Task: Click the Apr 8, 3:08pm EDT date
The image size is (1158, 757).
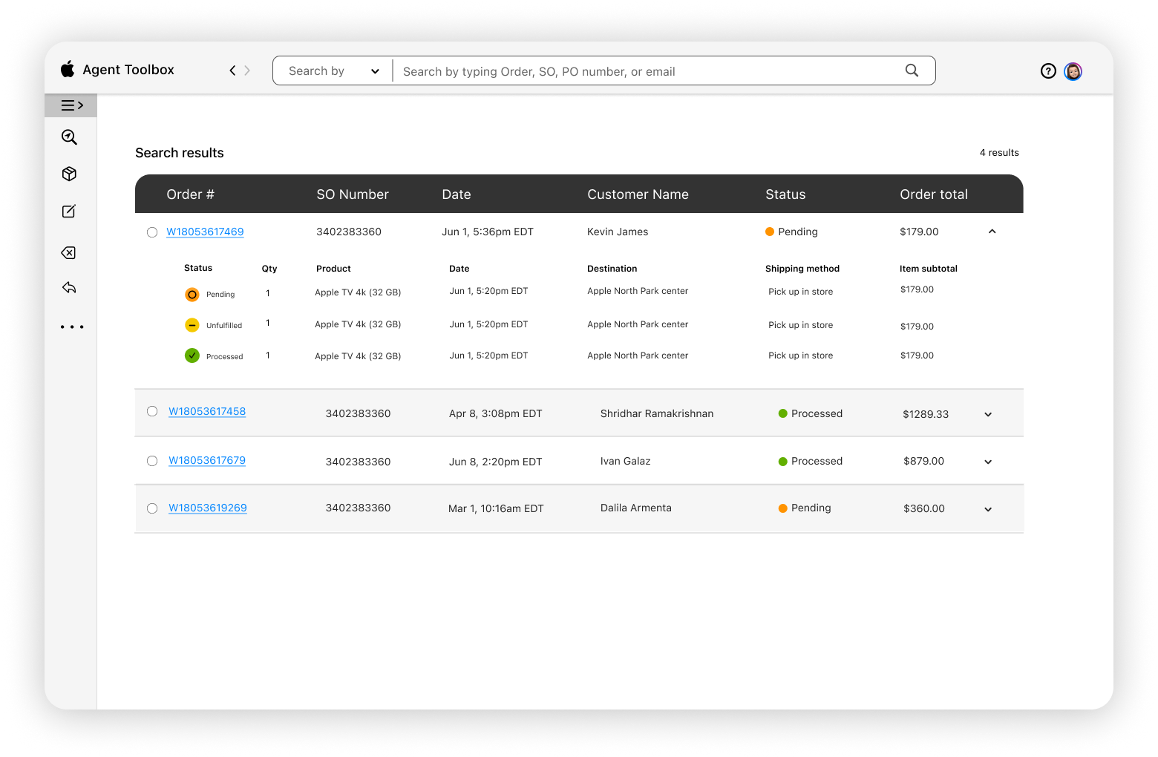Action: click(496, 413)
